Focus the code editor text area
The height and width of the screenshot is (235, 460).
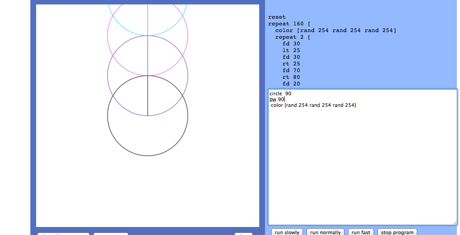(363, 157)
